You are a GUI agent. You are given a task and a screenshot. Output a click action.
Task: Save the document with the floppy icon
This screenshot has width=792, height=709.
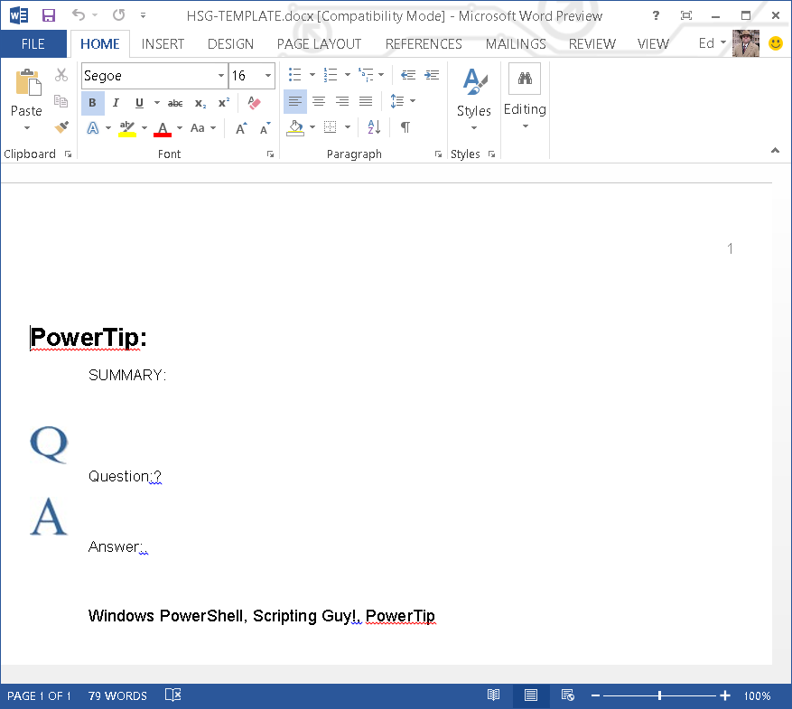(x=49, y=15)
